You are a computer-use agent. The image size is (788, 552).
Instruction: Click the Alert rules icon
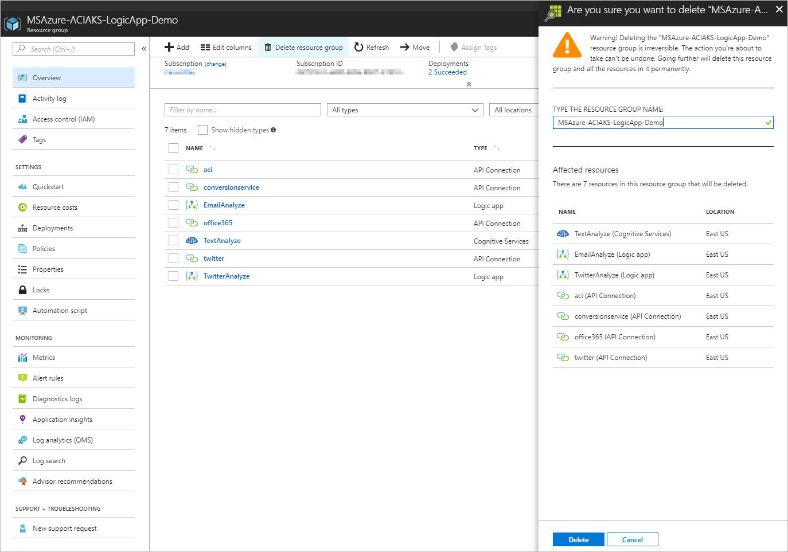[22, 378]
